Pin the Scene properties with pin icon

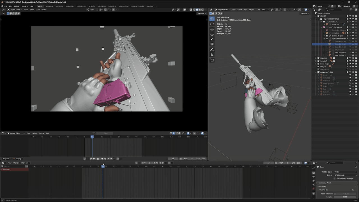(356, 167)
